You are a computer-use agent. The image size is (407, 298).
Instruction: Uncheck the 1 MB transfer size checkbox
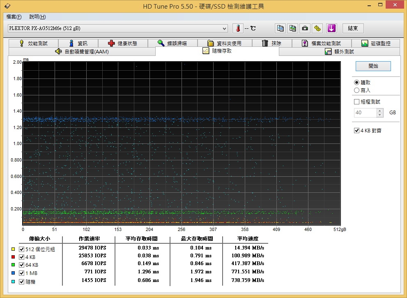(x=21, y=273)
